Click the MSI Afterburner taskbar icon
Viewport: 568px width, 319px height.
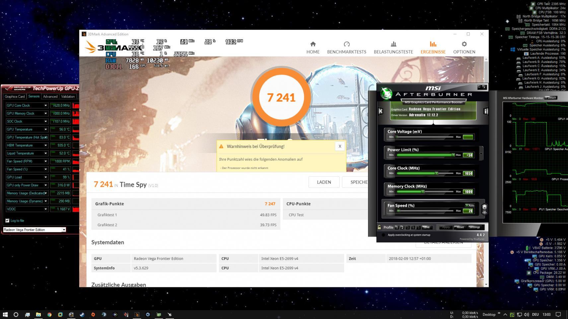coord(170,314)
